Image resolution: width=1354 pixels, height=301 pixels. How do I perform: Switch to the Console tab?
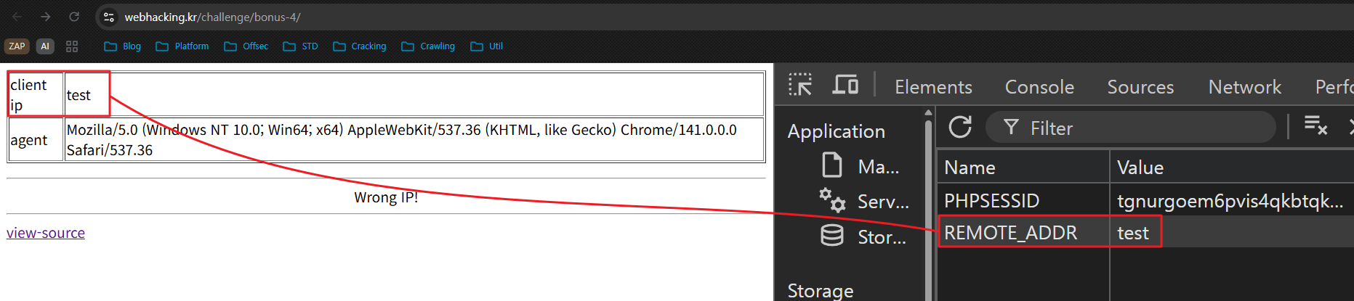coord(1039,87)
